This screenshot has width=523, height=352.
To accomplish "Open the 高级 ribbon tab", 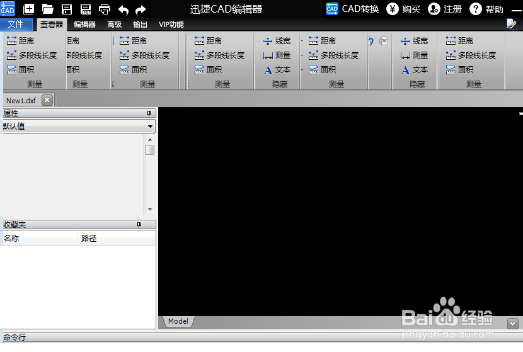I will pyautogui.click(x=114, y=25).
